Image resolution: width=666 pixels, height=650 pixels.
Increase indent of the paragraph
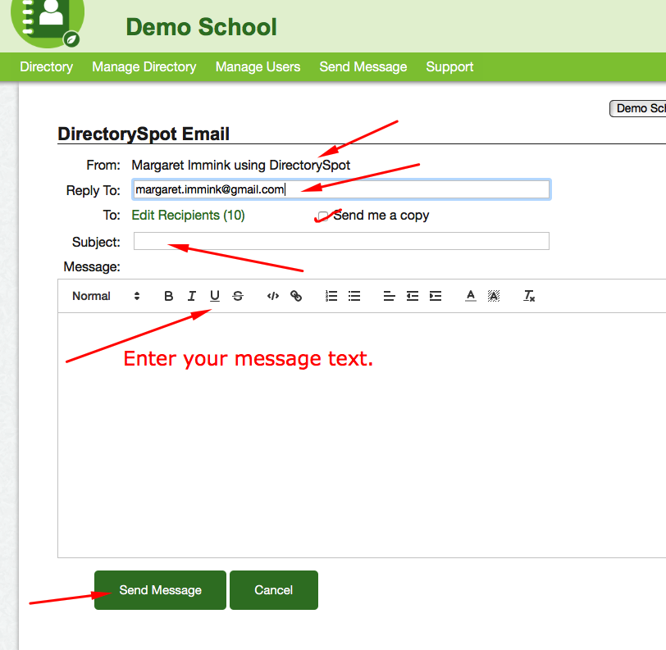(x=436, y=296)
